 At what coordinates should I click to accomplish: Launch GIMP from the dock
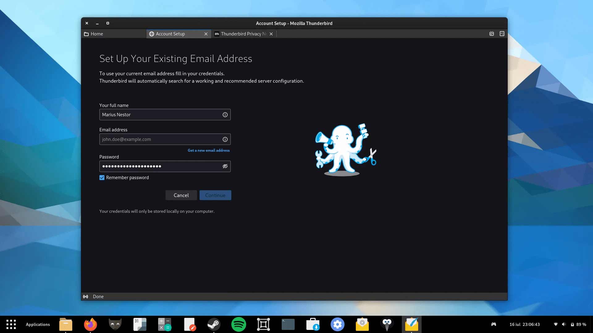click(x=115, y=324)
